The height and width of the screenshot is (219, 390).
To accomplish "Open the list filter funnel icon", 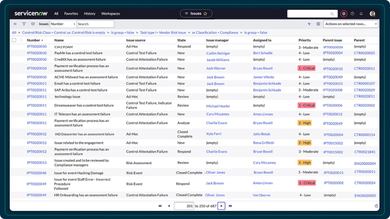I will (24, 24).
